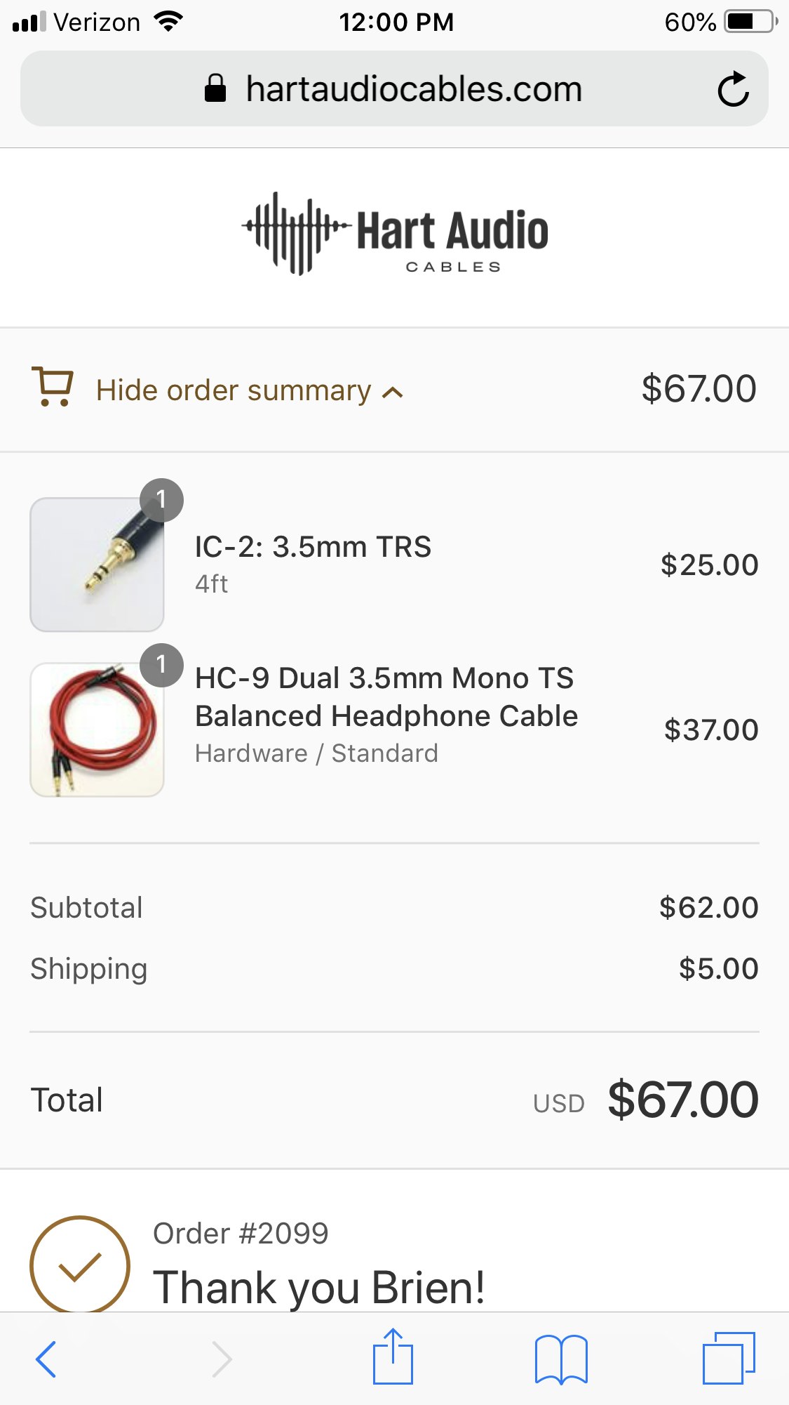Tap the red HC-9 cable thumbnail
789x1405 pixels.
click(x=97, y=730)
